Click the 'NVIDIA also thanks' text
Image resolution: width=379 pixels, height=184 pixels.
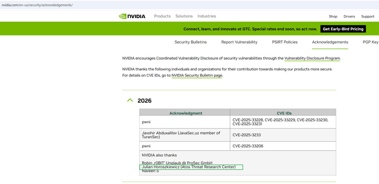[x=159, y=155]
